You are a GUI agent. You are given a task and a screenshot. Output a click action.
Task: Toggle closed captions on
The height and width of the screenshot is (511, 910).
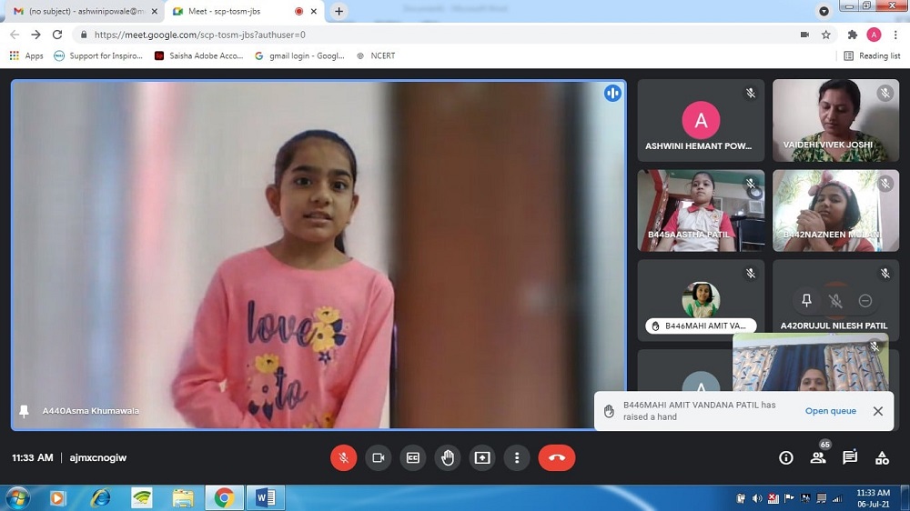point(412,457)
